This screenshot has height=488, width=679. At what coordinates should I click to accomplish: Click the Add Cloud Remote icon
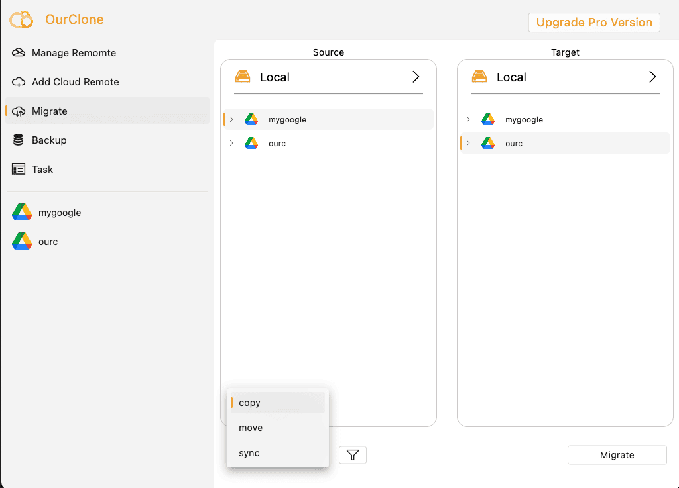click(x=19, y=81)
